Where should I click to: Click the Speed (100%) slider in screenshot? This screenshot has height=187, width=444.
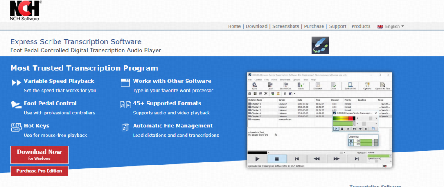tap(379, 162)
